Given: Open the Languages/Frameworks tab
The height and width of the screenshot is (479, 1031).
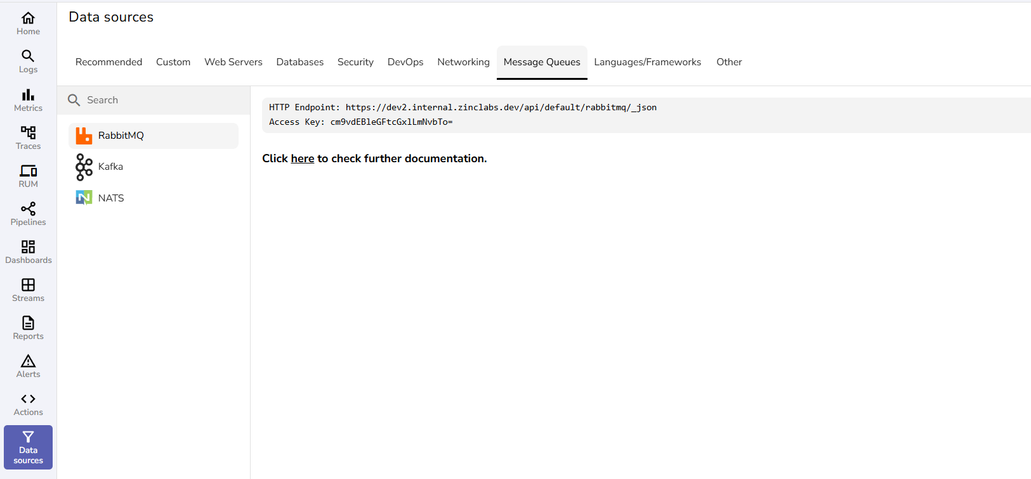Looking at the screenshot, I should 647,62.
